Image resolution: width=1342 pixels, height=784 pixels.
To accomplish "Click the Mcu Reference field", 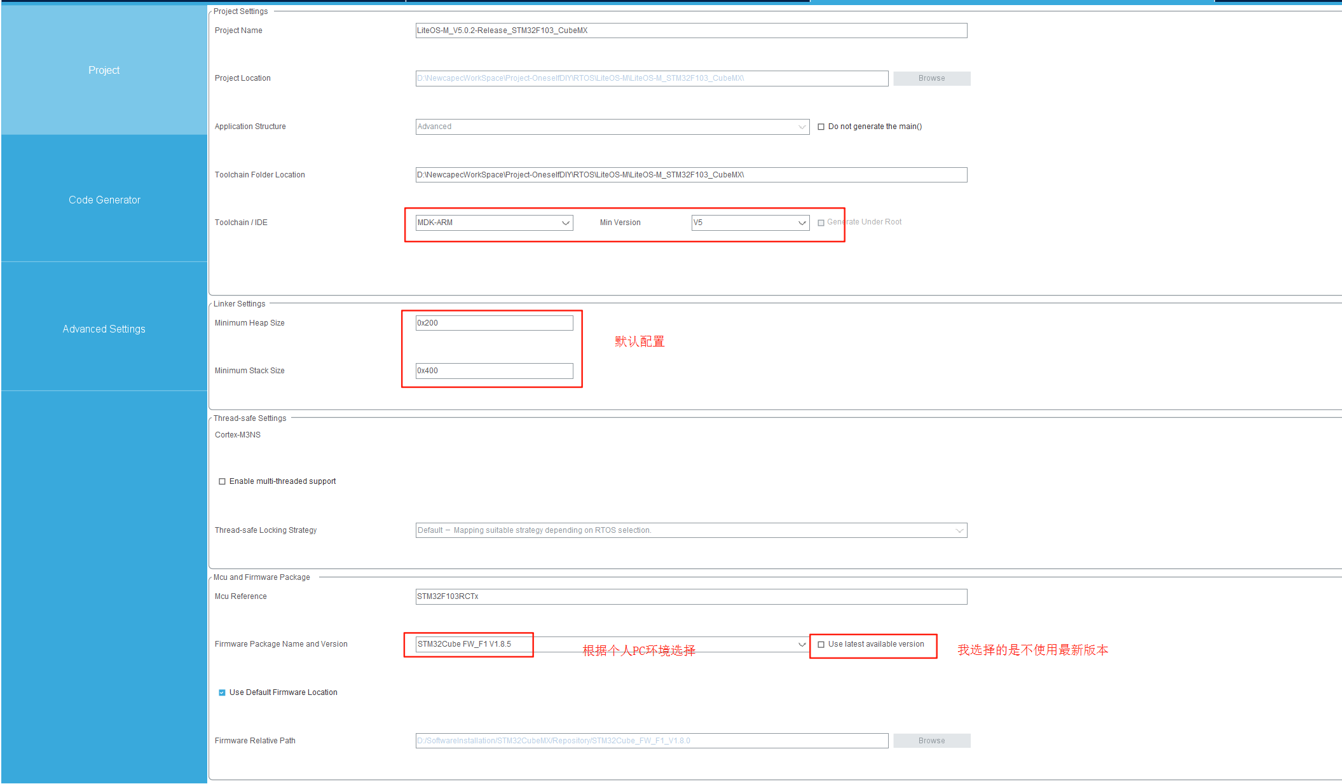I will [691, 596].
